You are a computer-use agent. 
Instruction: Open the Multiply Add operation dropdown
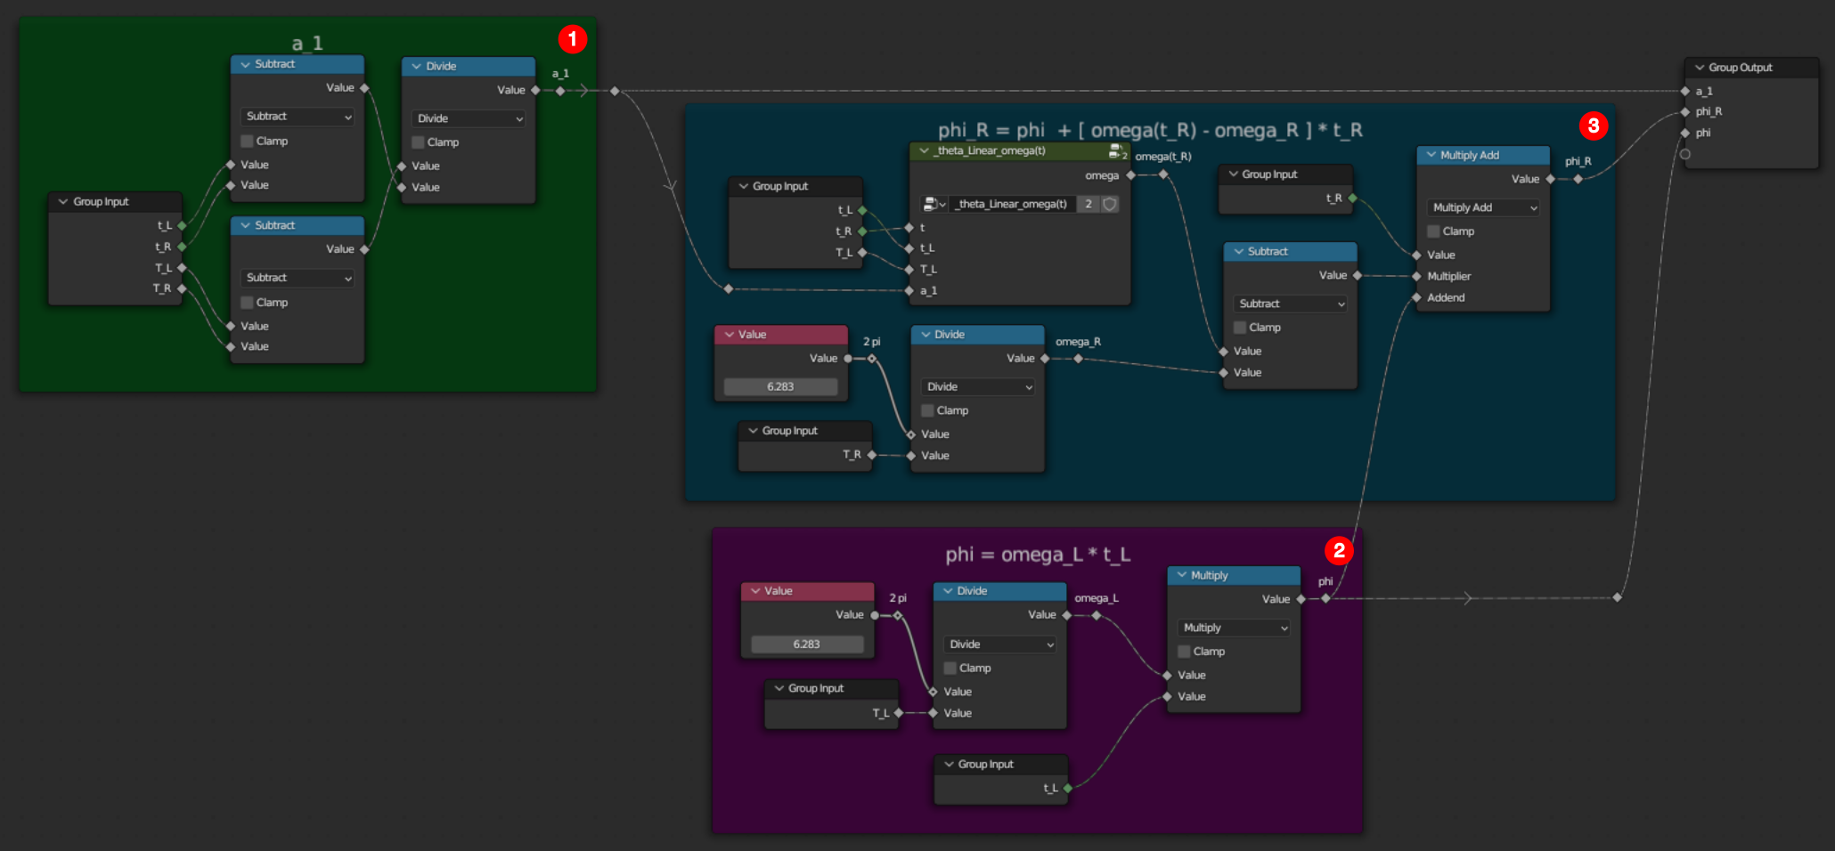point(1483,207)
